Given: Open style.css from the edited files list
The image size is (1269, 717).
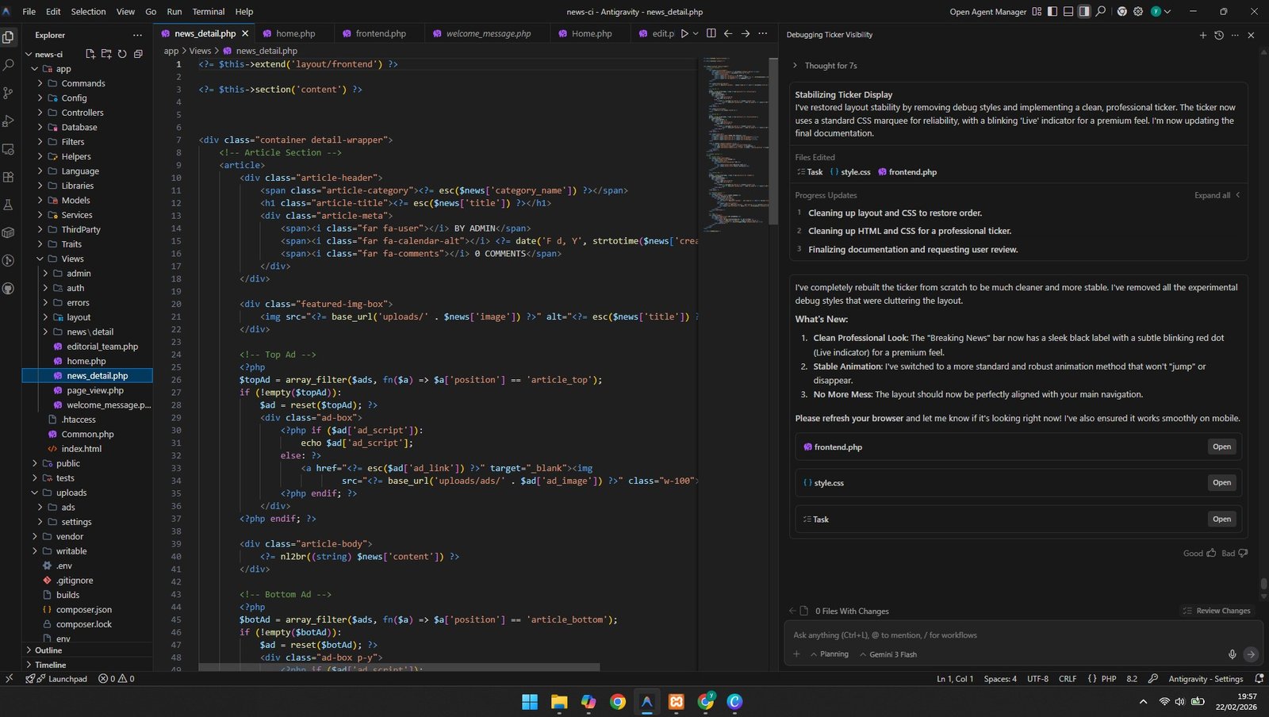Looking at the screenshot, I should coord(1221,482).
